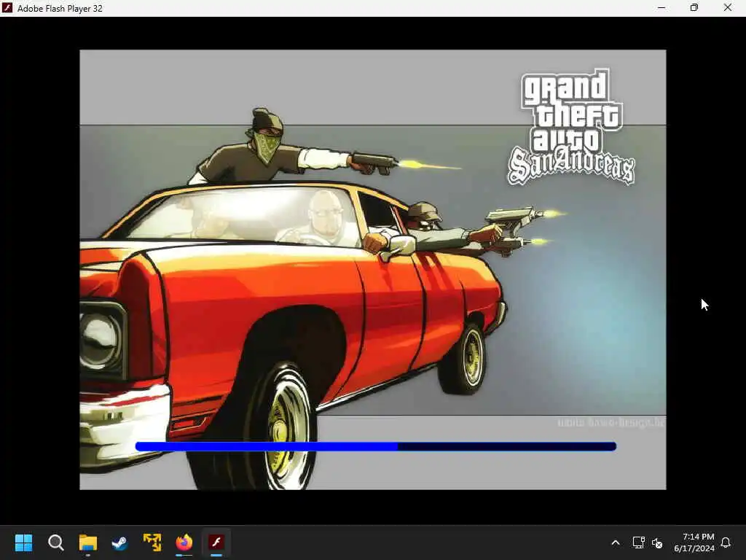The height and width of the screenshot is (560, 746).
Task: Switch to Firefox in taskbar
Action: [x=184, y=542]
